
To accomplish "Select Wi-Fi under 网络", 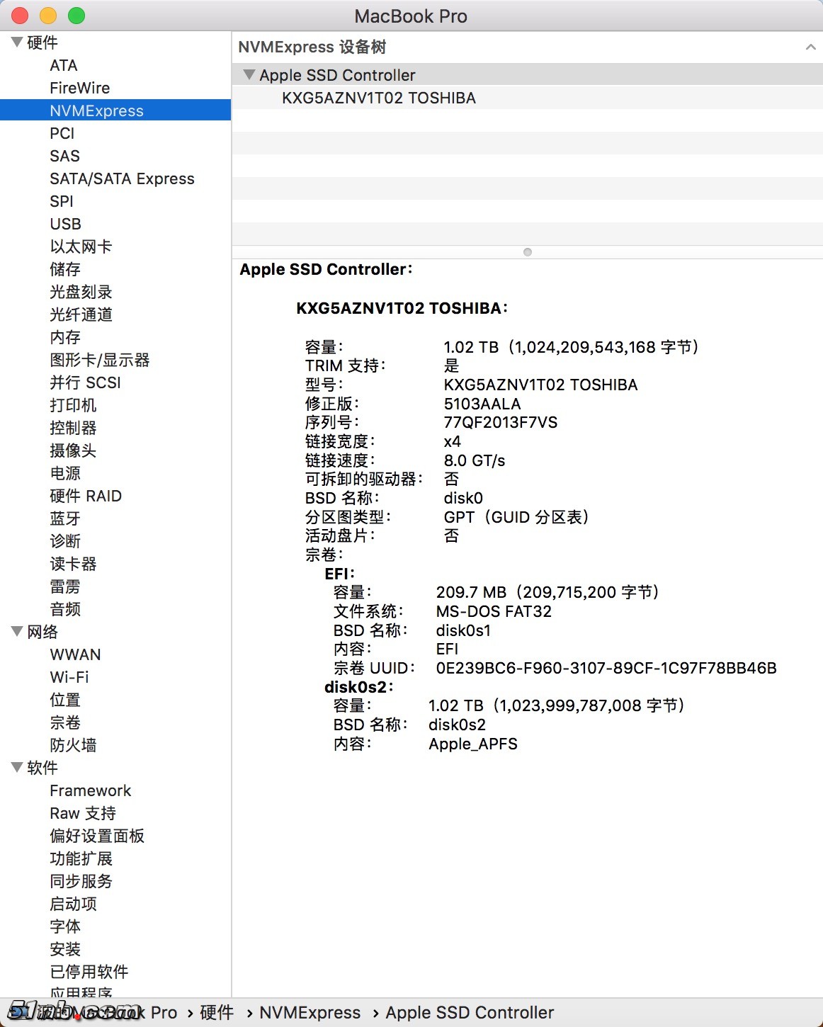I will [71, 676].
